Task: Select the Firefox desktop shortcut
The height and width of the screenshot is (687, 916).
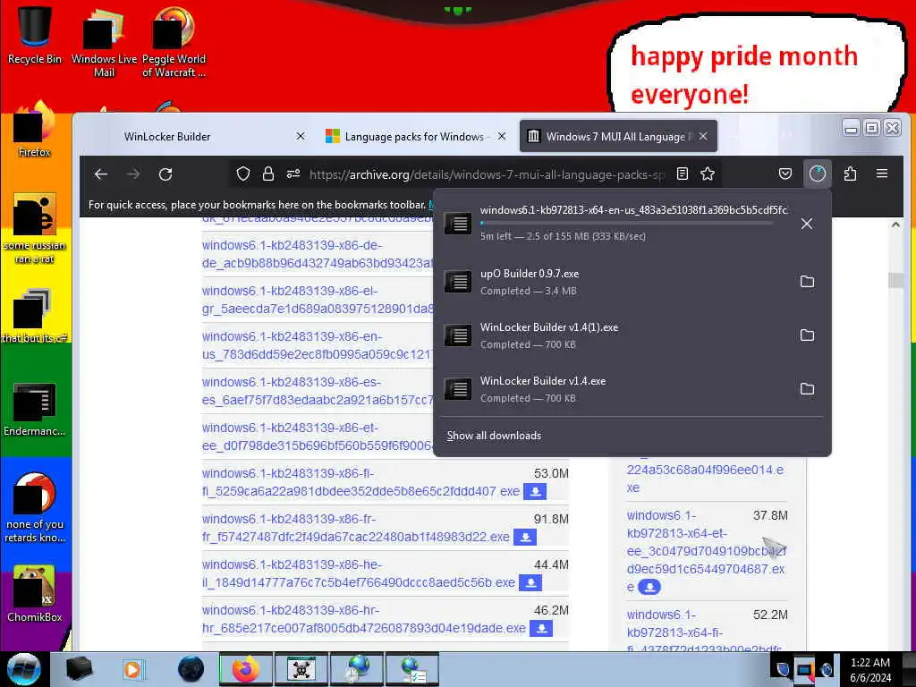Action: [x=35, y=131]
